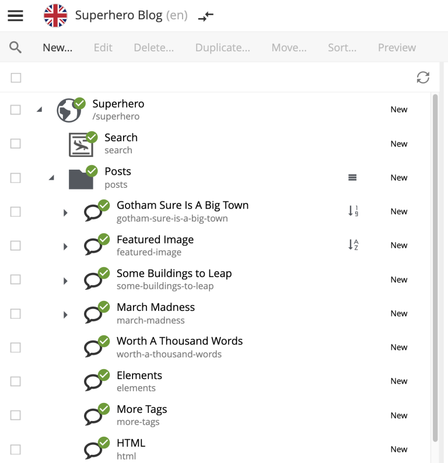Screen dimensions: 448x463
Task: Click the Superhero globe site icon
Action: point(69,110)
